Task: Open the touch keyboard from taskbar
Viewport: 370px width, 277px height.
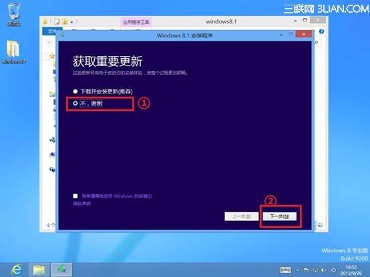Action: tap(286, 270)
